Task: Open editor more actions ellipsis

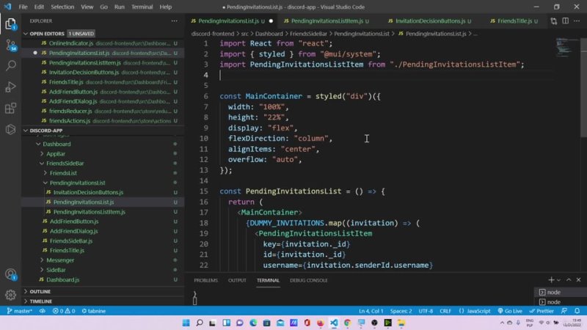Action: [577, 21]
